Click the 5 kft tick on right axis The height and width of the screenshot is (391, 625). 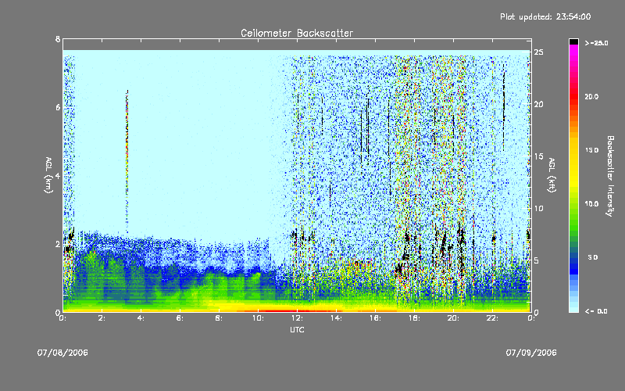tap(537, 260)
